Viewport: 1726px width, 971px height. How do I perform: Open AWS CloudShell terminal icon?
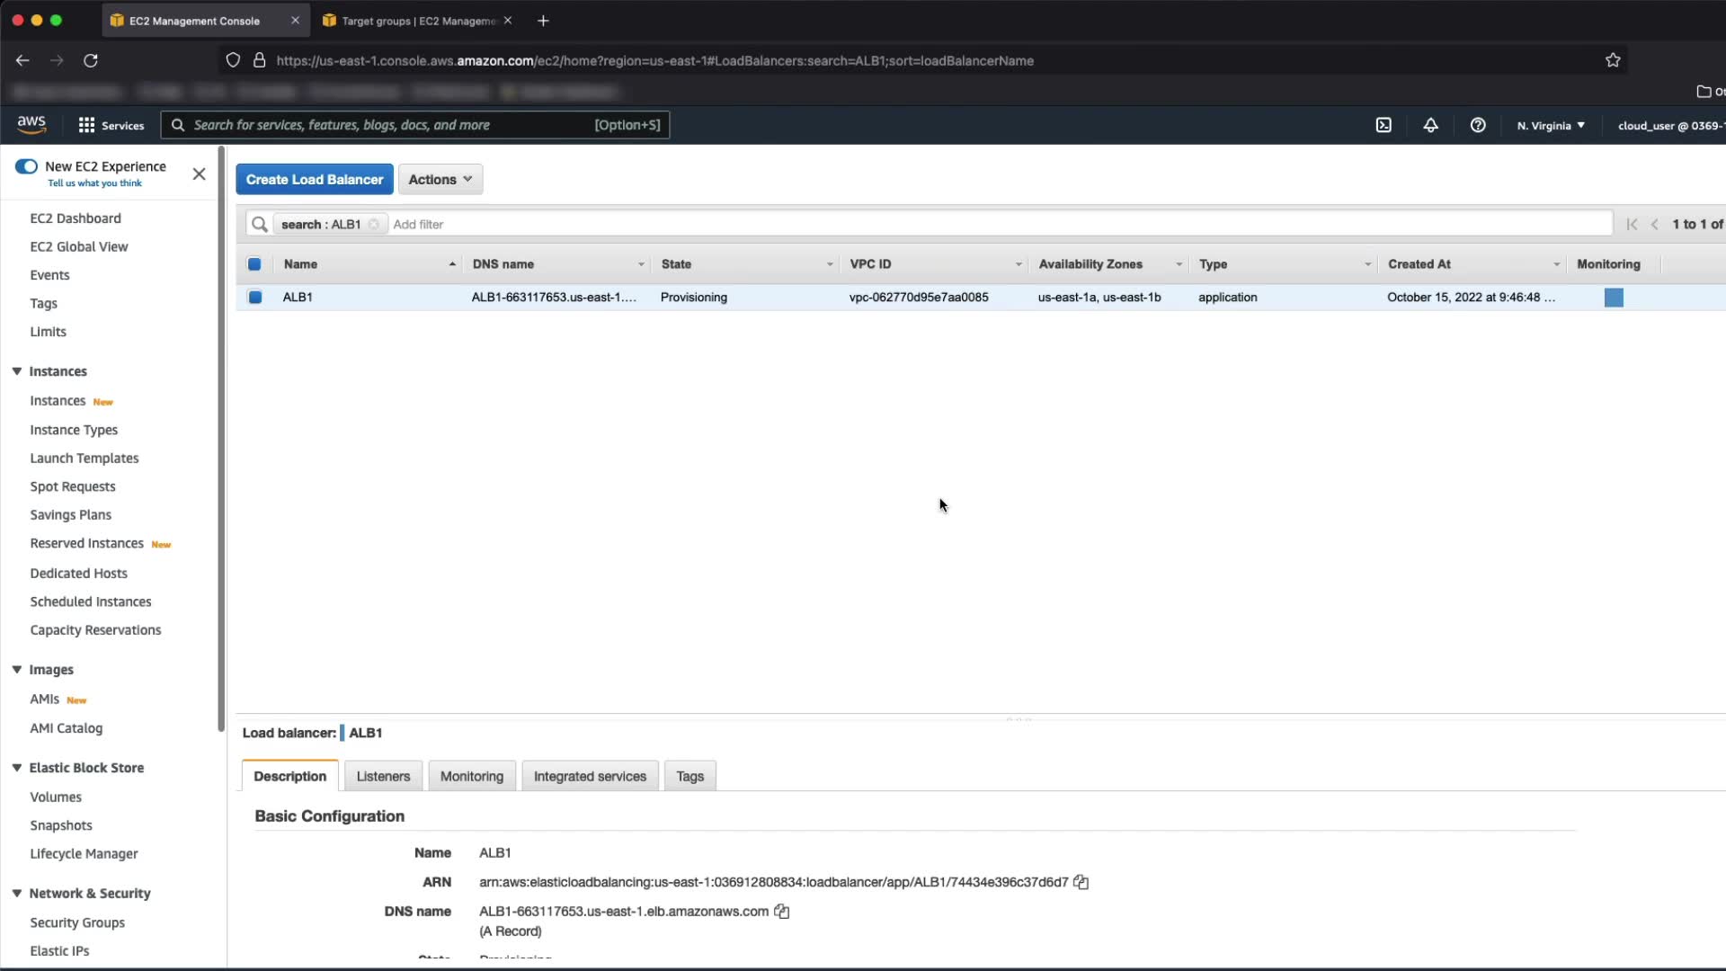1383,125
